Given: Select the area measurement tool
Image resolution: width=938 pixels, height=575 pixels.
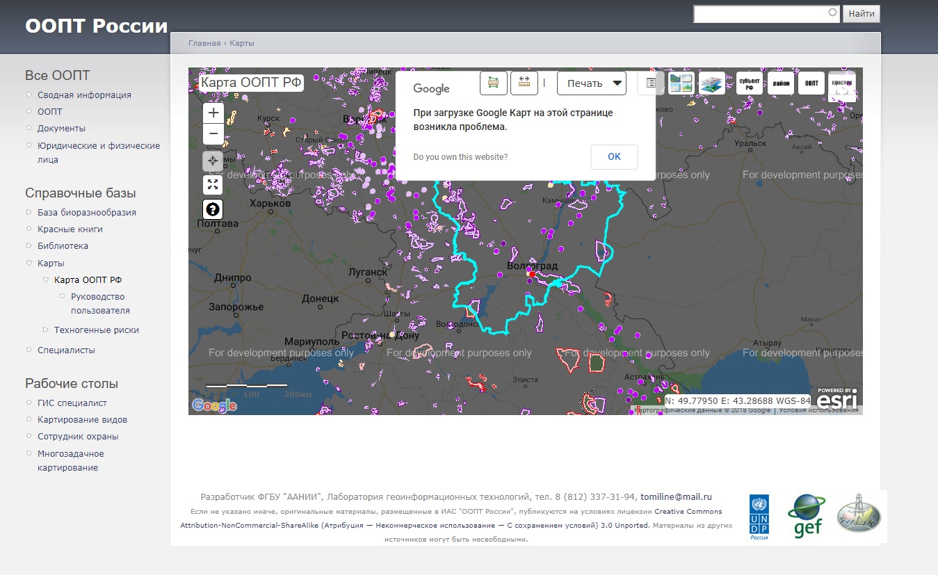Looking at the screenshot, I should coord(494,83).
